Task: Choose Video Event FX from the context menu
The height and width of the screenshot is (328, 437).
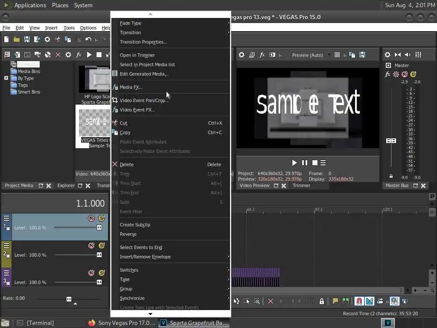Action: tap(171, 110)
